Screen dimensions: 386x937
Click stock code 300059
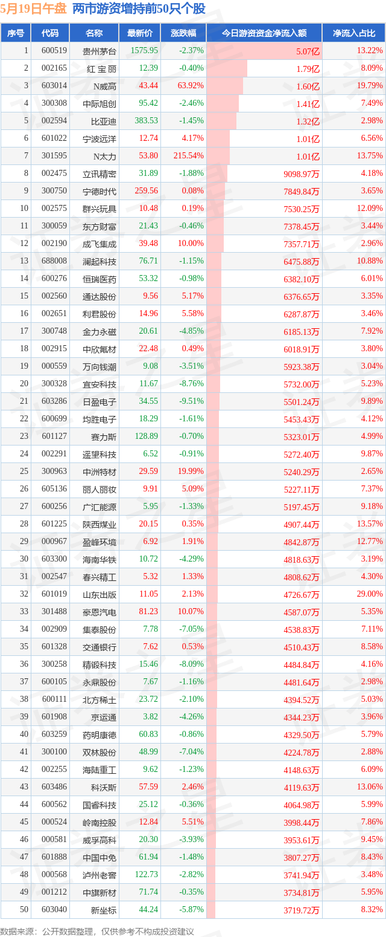tap(54, 226)
